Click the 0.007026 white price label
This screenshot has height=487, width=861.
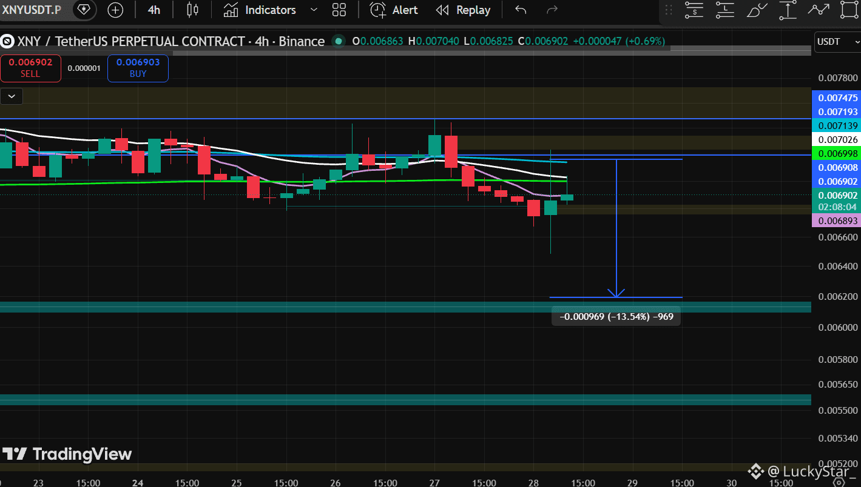(x=836, y=139)
